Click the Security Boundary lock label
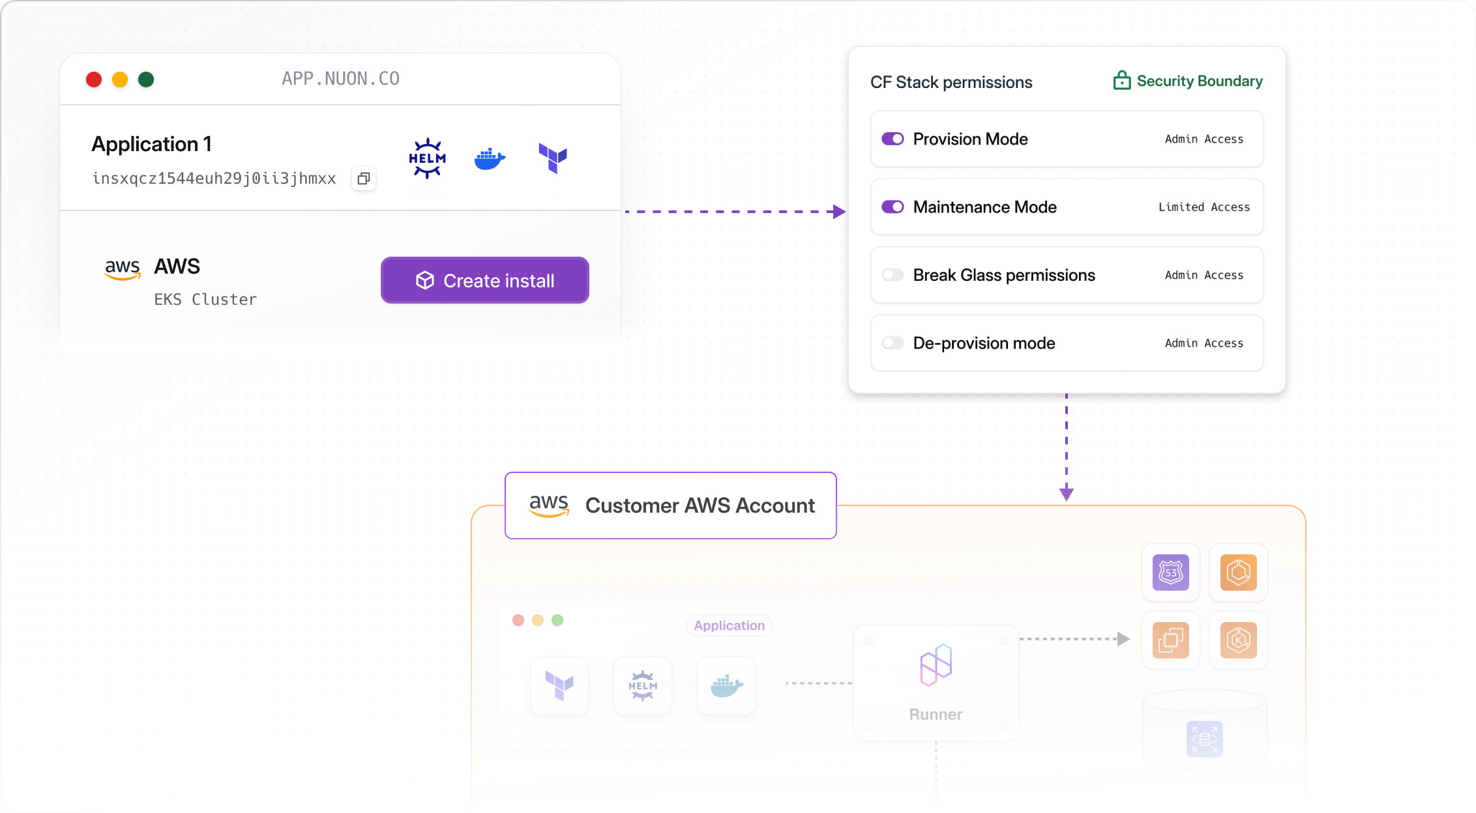Viewport: 1476px width, 813px height. pyautogui.click(x=1188, y=81)
